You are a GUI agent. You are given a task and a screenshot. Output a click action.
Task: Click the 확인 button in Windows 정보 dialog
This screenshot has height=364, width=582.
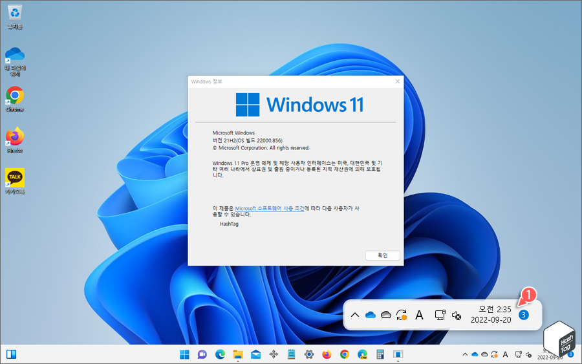pyautogui.click(x=382, y=255)
